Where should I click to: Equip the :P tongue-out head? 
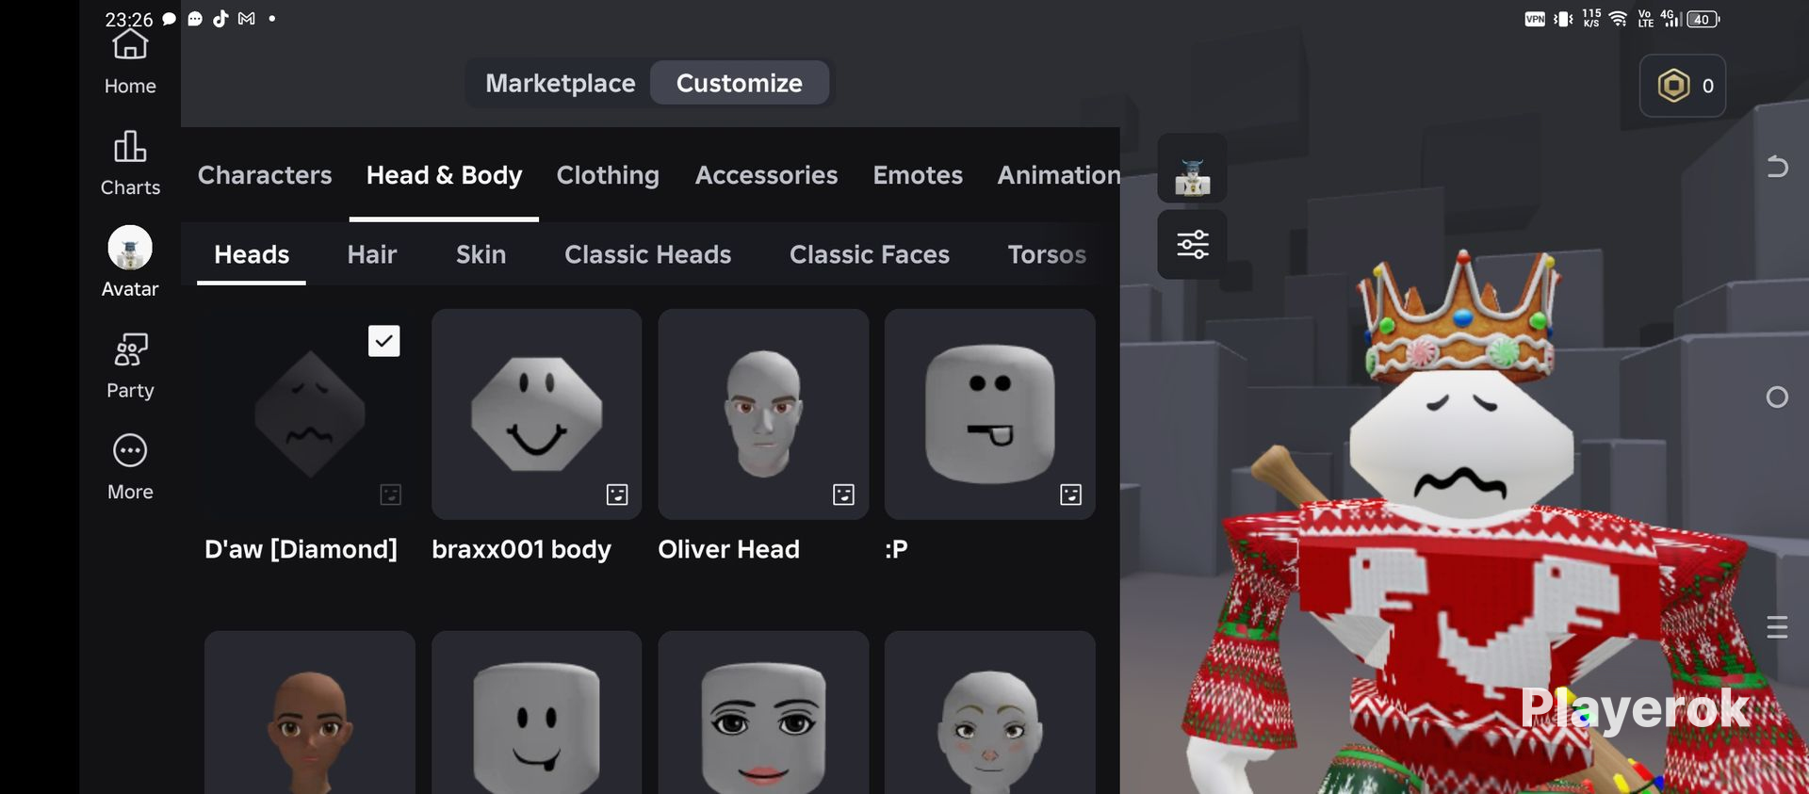[990, 414]
